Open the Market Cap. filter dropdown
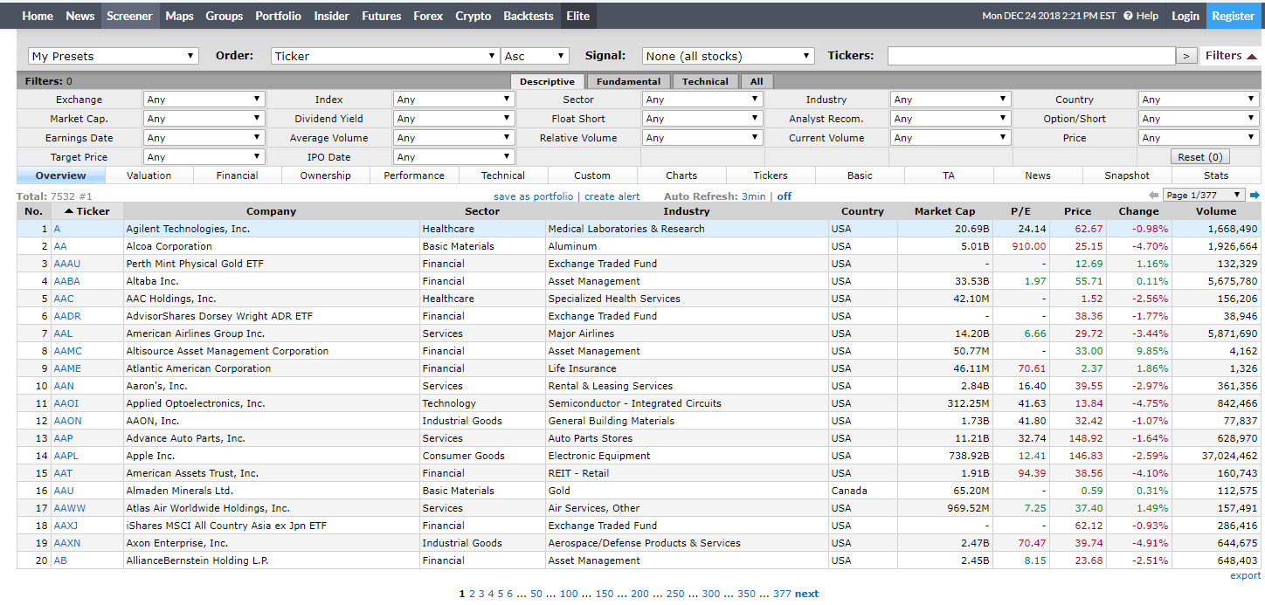The width and height of the screenshot is (1265, 605). [204, 119]
